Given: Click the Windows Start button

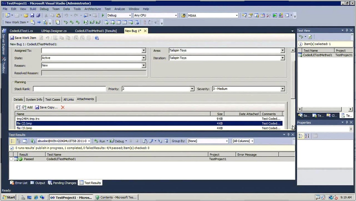Looking at the screenshot, I should [9, 197].
